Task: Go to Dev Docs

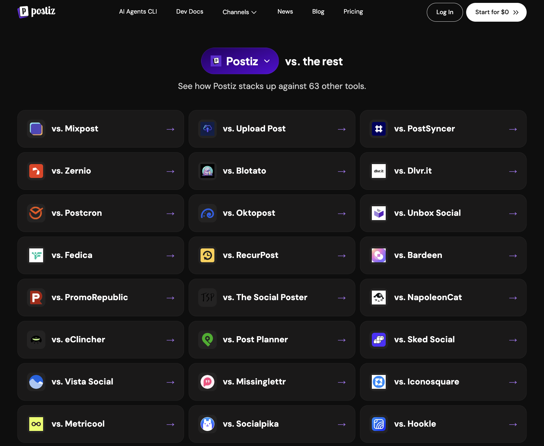Action: point(190,12)
